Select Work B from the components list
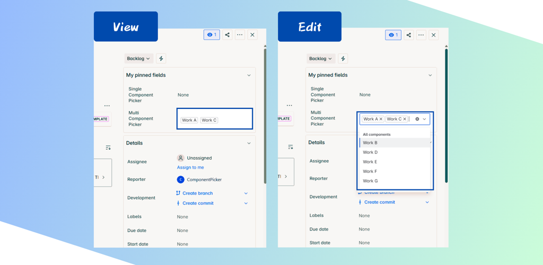The image size is (543, 265). pyautogui.click(x=395, y=143)
